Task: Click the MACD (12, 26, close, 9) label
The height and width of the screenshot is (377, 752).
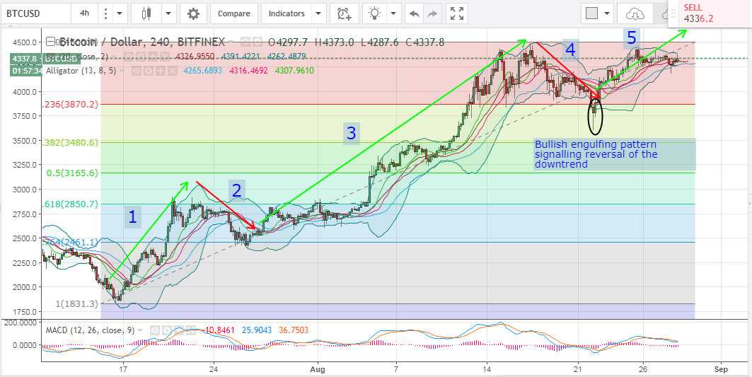Action: (x=91, y=330)
